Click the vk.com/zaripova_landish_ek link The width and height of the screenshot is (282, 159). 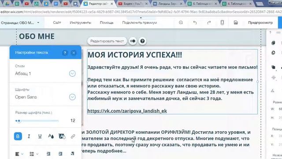[127, 111]
